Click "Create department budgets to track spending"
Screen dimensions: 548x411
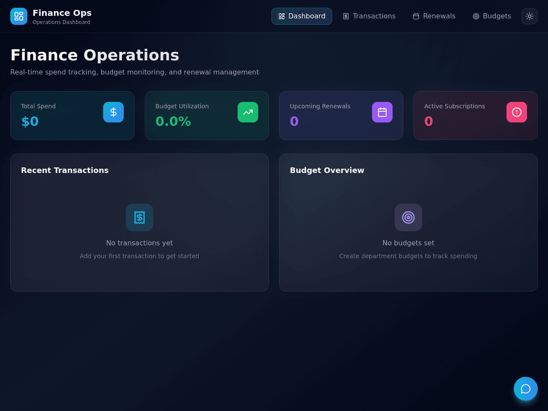click(408, 256)
